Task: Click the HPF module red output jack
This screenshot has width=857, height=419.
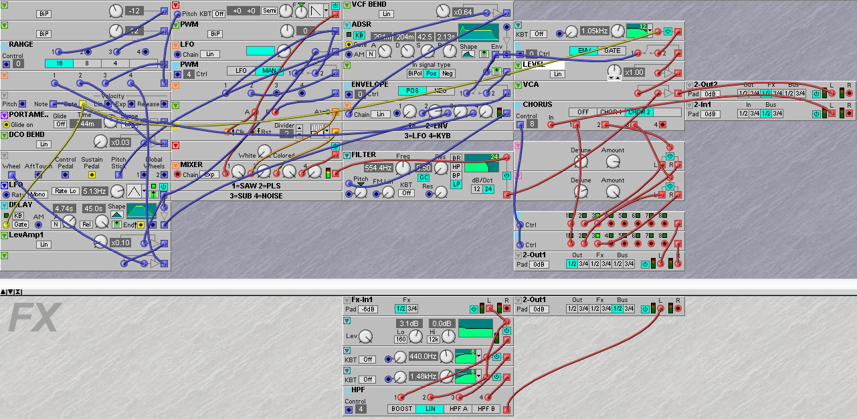Action: tap(506, 409)
